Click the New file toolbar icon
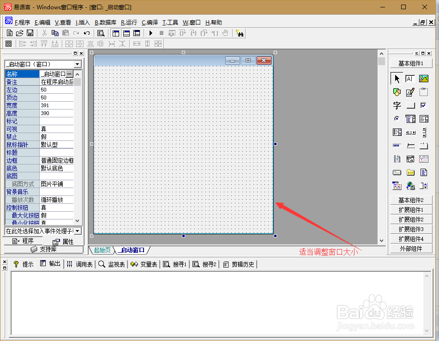 10,33
